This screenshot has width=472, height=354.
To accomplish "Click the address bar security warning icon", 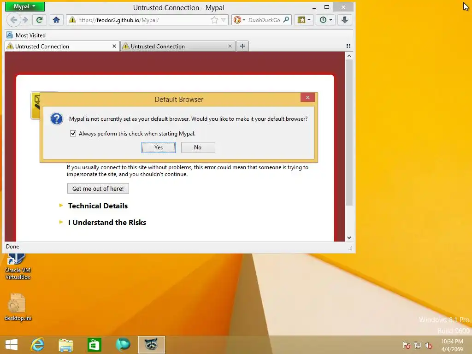I will click(72, 20).
